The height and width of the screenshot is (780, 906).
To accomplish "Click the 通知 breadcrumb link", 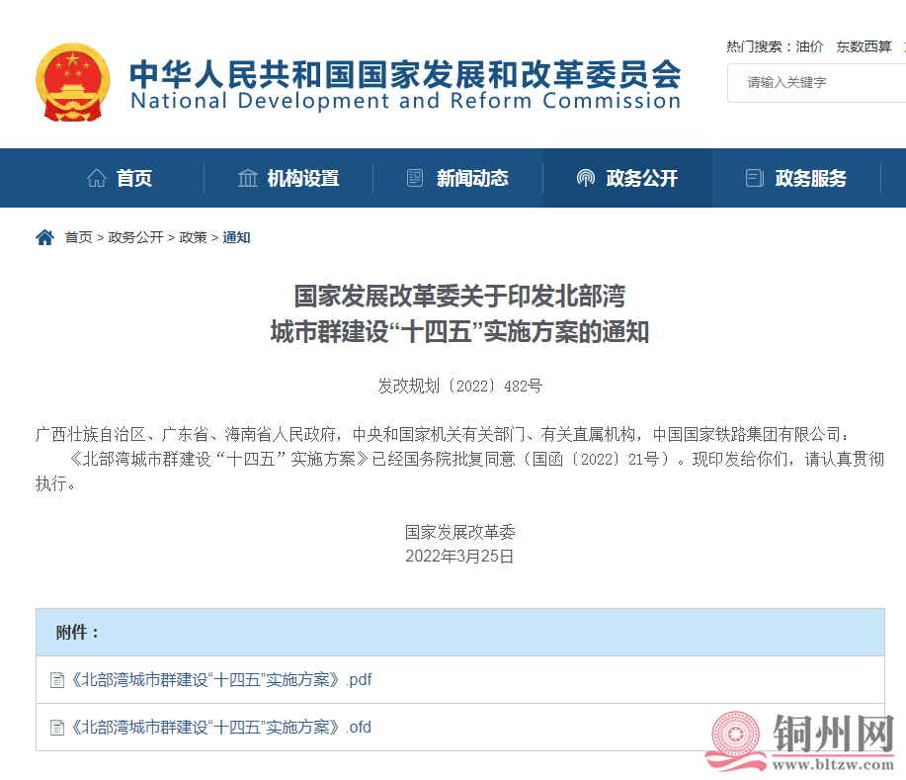I will [x=236, y=237].
